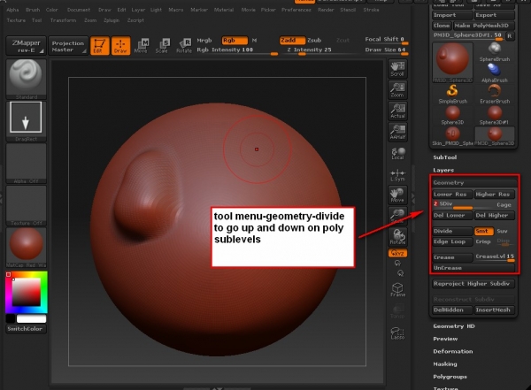
Task: Select the white main color swatch
Action: [x=31, y=318]
